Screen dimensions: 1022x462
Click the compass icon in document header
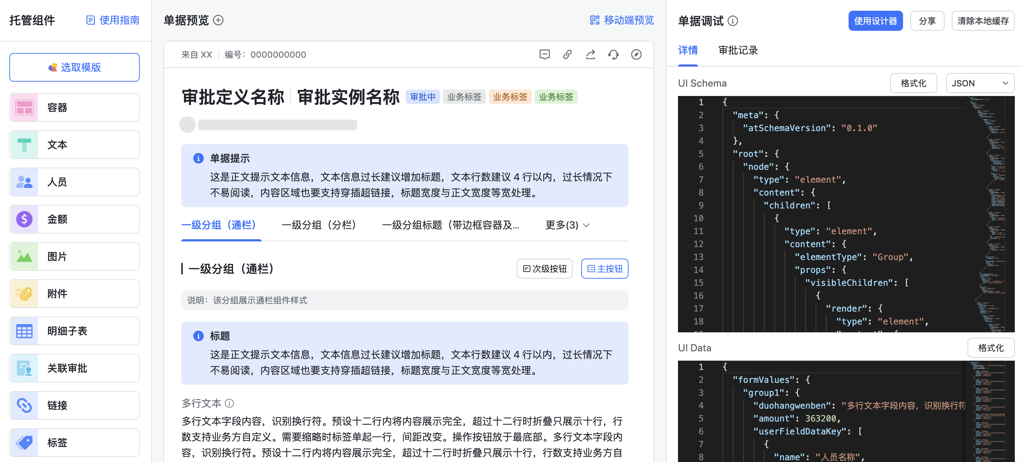pos(636,55)
